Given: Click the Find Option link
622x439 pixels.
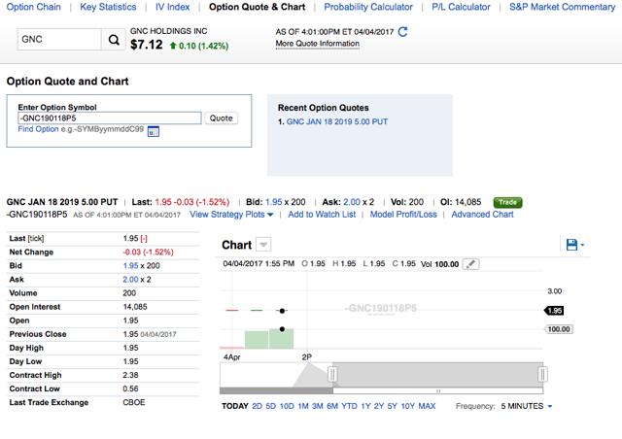Looking at the screenshot, I should click(38, 129).
